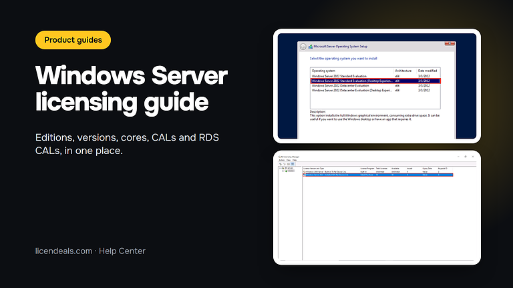Close the Server Operating System Setup dialog

pos(450,44)
